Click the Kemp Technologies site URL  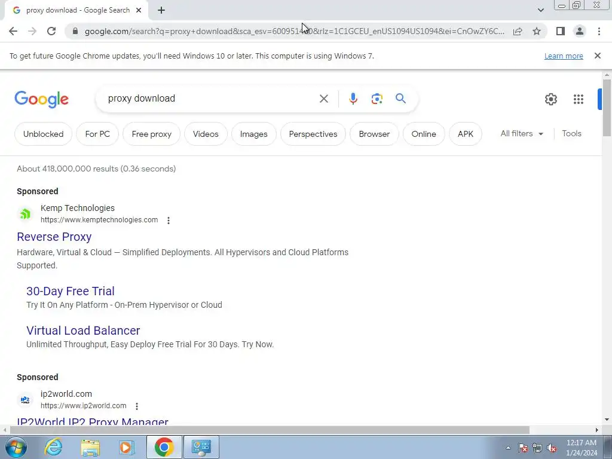coord(99,220)
